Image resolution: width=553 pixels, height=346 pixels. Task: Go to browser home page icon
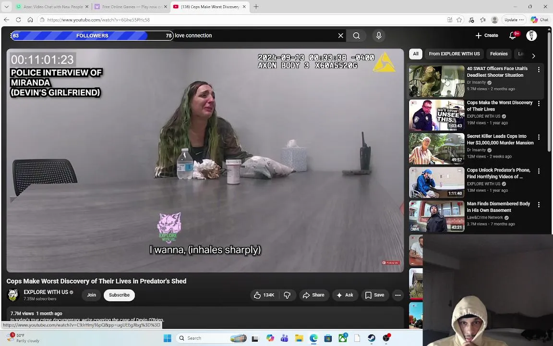point(30,20)
